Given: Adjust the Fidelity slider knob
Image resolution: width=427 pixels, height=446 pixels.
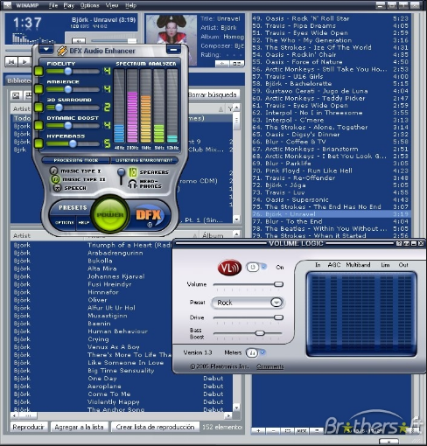Looking at the screenshot, I should coord(68,71).
